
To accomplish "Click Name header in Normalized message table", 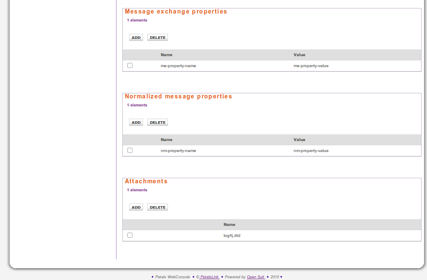I will pos(166,140).
